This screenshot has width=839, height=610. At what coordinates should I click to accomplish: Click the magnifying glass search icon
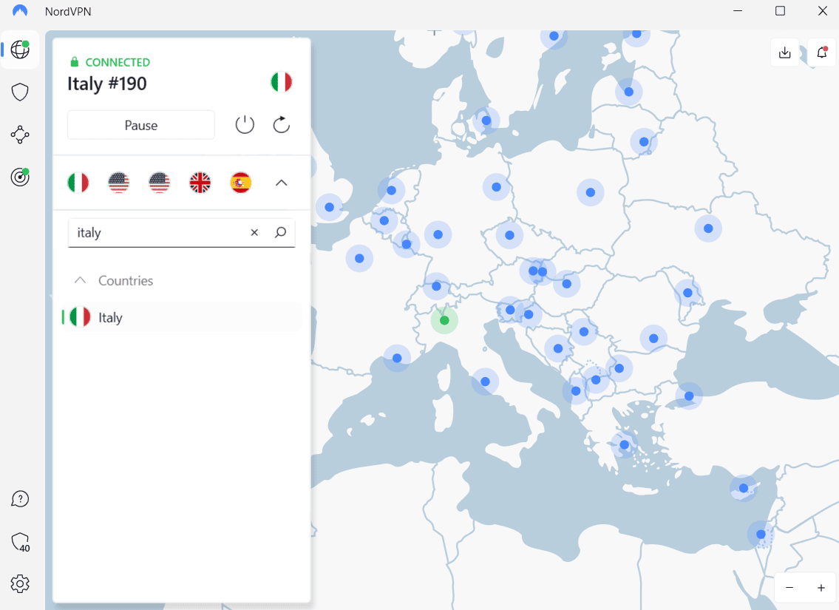coord(281,232)
